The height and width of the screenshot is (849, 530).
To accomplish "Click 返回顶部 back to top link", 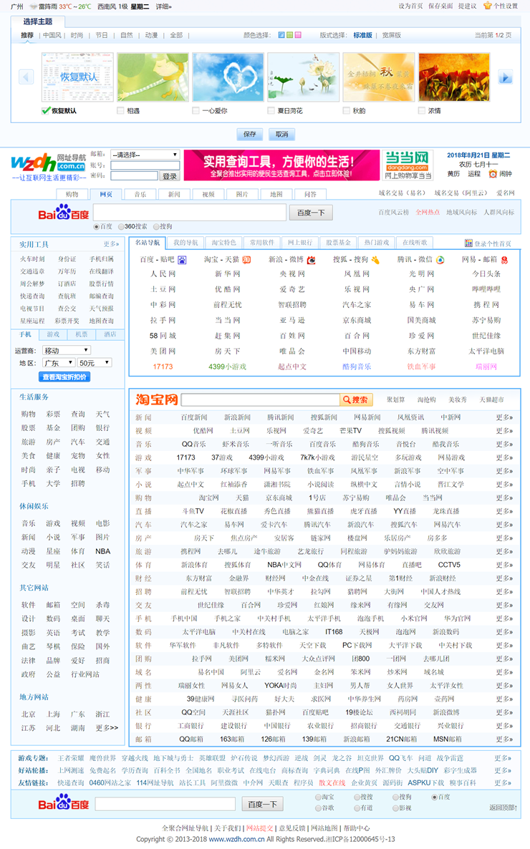I will 503,807.
